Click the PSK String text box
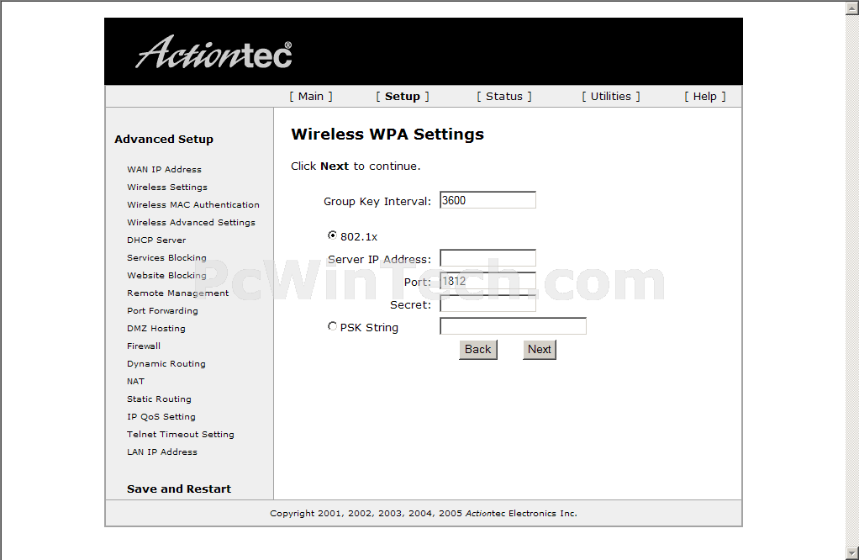859x560 pixels. coord(513,326)
